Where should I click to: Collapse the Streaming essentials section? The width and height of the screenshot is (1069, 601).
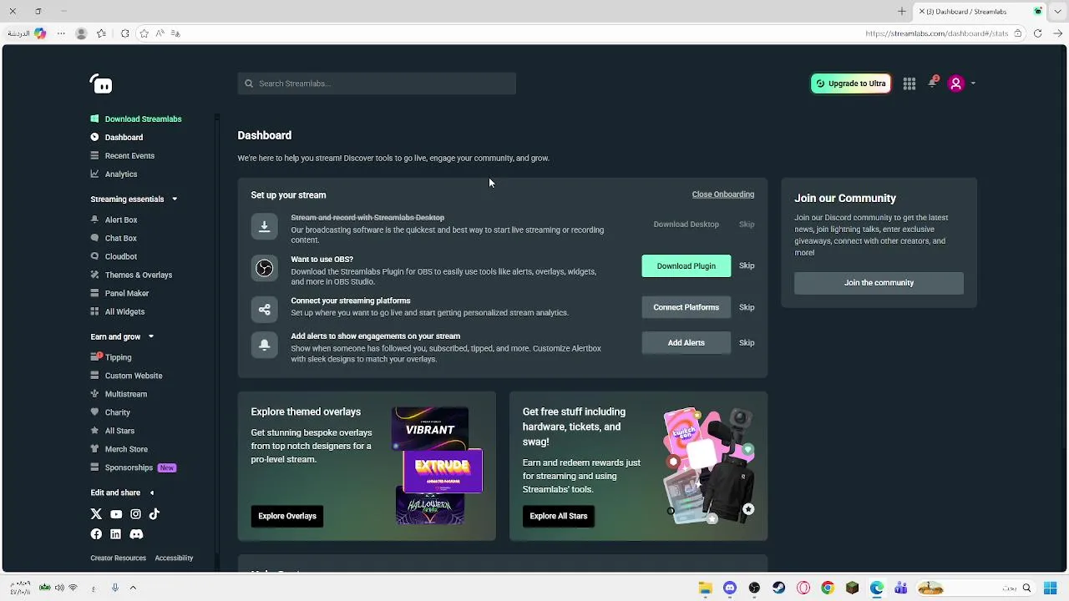pyautogui.click(x=175, y=199)
